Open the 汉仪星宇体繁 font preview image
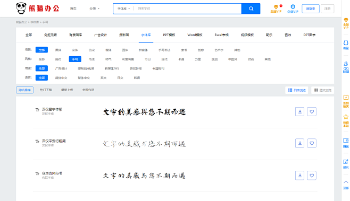 (144, 112)
